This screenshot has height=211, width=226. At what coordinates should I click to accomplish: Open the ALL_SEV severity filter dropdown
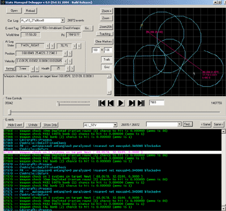[x=115, y=125]
